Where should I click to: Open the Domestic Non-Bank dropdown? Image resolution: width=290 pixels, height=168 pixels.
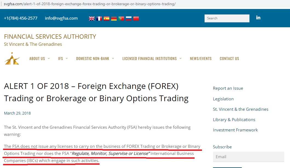[x=95, y=59]
